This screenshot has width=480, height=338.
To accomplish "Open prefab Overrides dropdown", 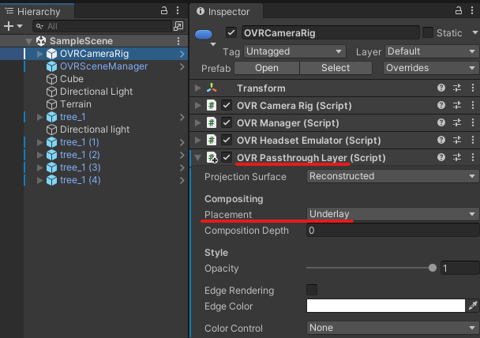I will click(431, 68).
